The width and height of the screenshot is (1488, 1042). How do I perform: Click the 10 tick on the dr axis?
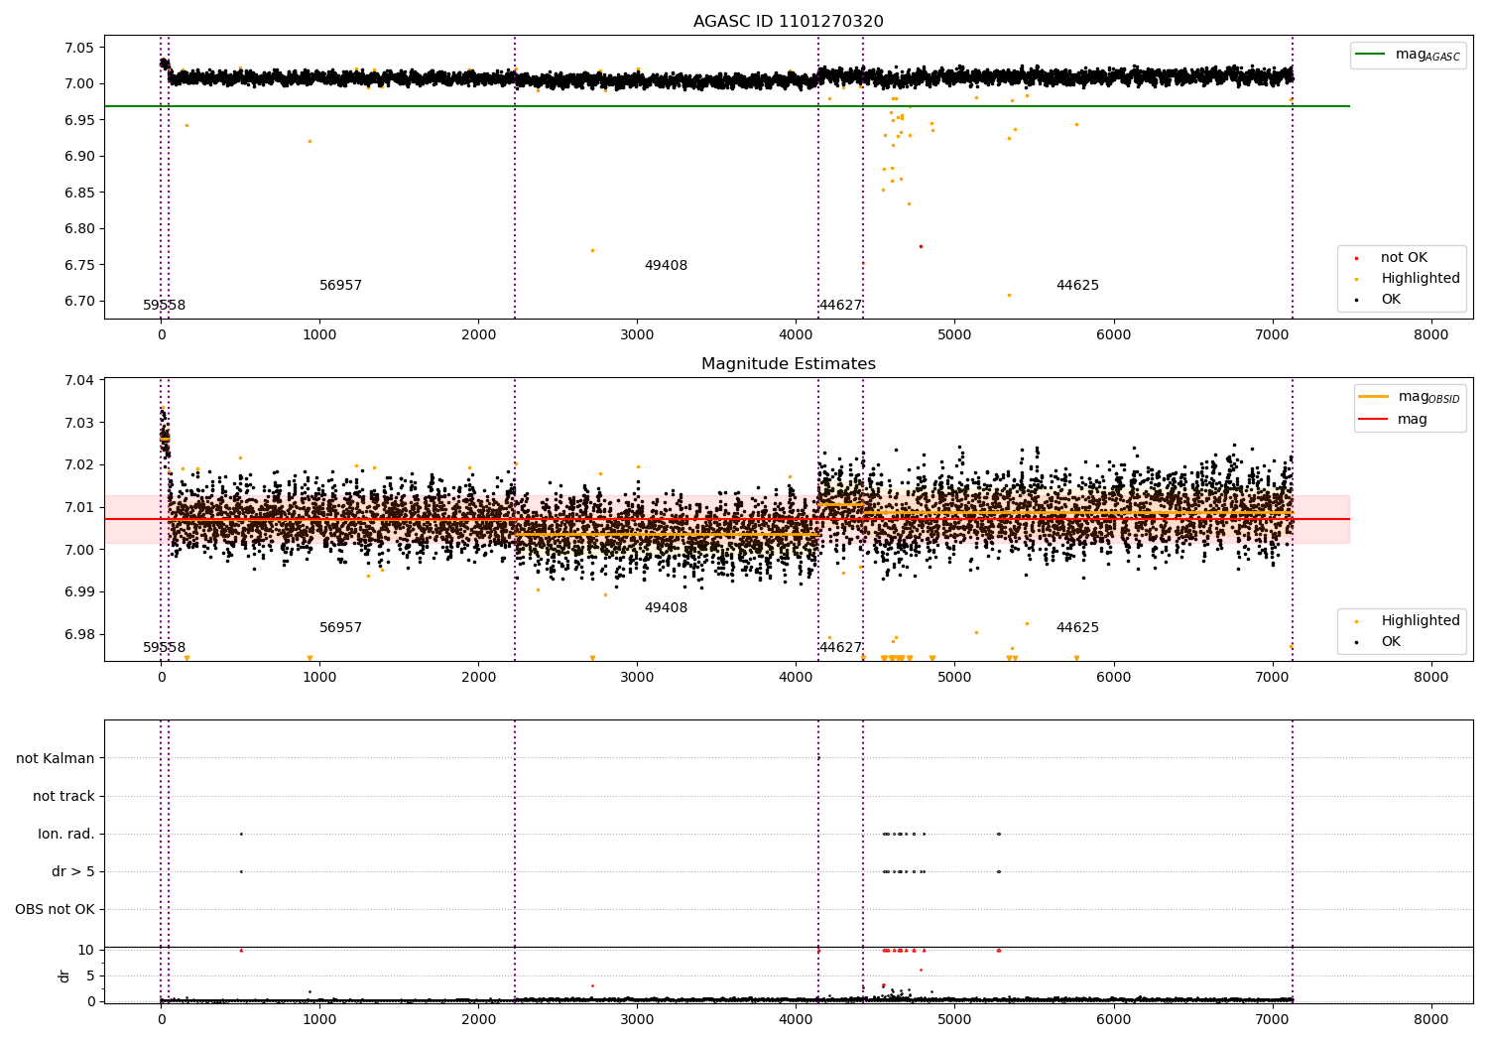86,950
